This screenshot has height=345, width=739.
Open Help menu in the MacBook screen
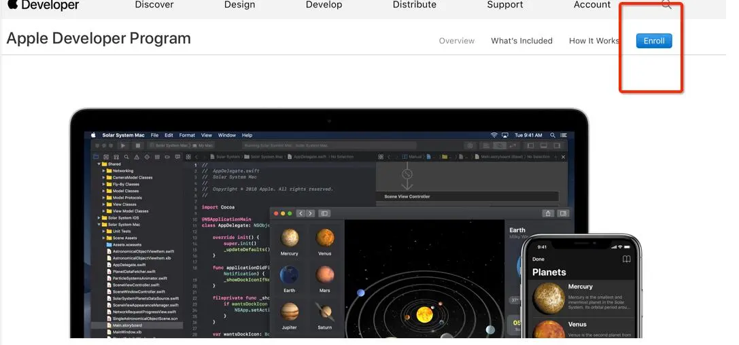click(247, 135)
